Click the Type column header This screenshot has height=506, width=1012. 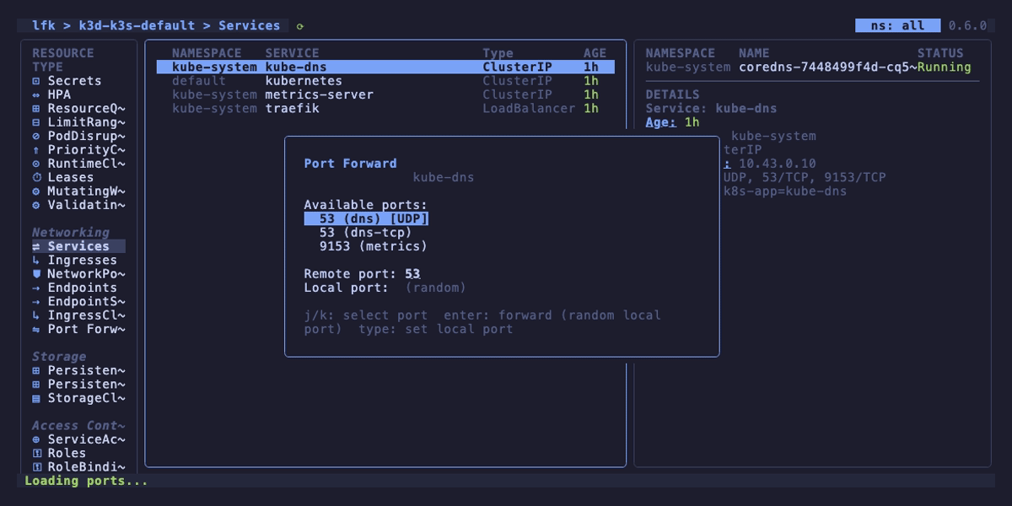[498, 53]
